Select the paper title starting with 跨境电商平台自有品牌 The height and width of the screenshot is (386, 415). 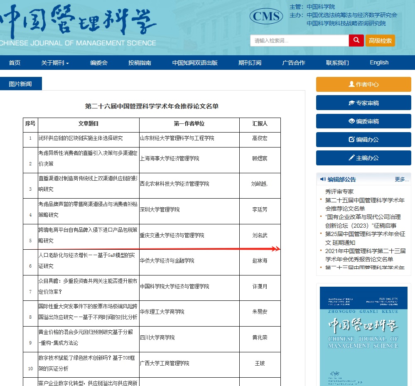pyautogui.click(x=88, y=235)
